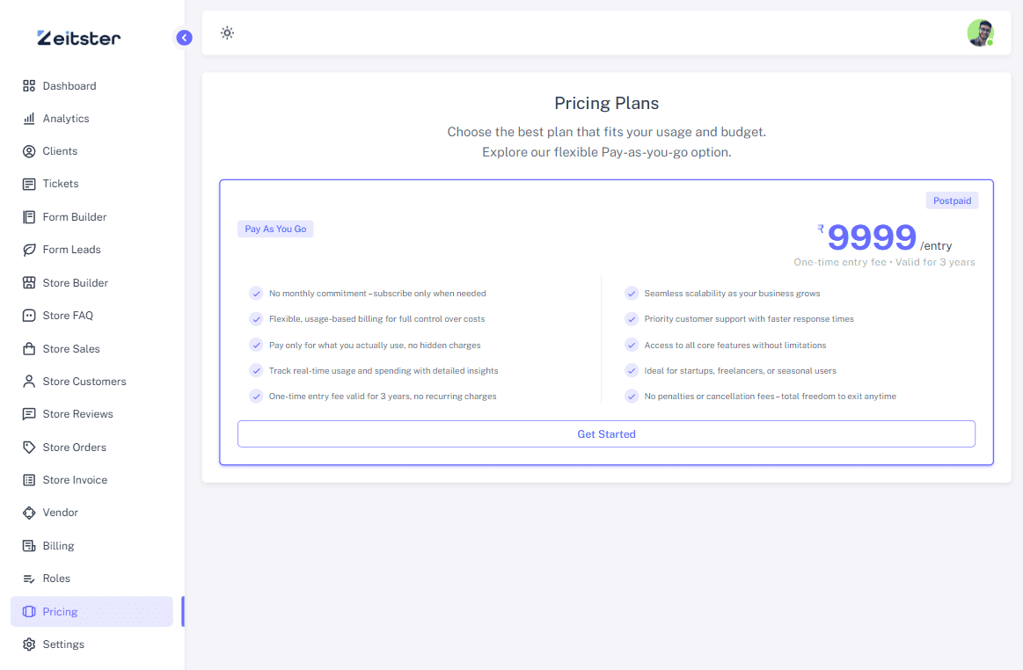Click the Tickets icon in sidebar
This screenshot has width=1023, height=670.
29,184
